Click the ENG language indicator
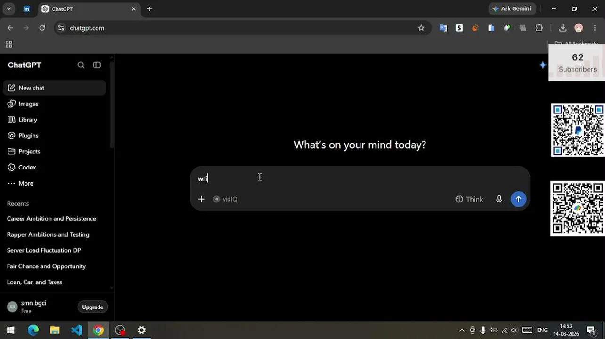 click(542, 330)
